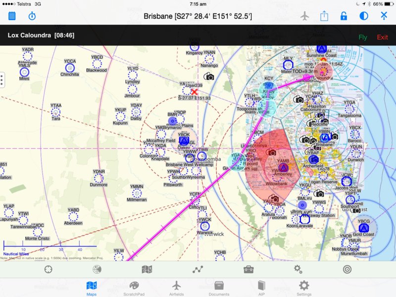This screenshot has height=297, width=396.
Task: Tap the Brisbane coordinates title
Action: point(198,16)
